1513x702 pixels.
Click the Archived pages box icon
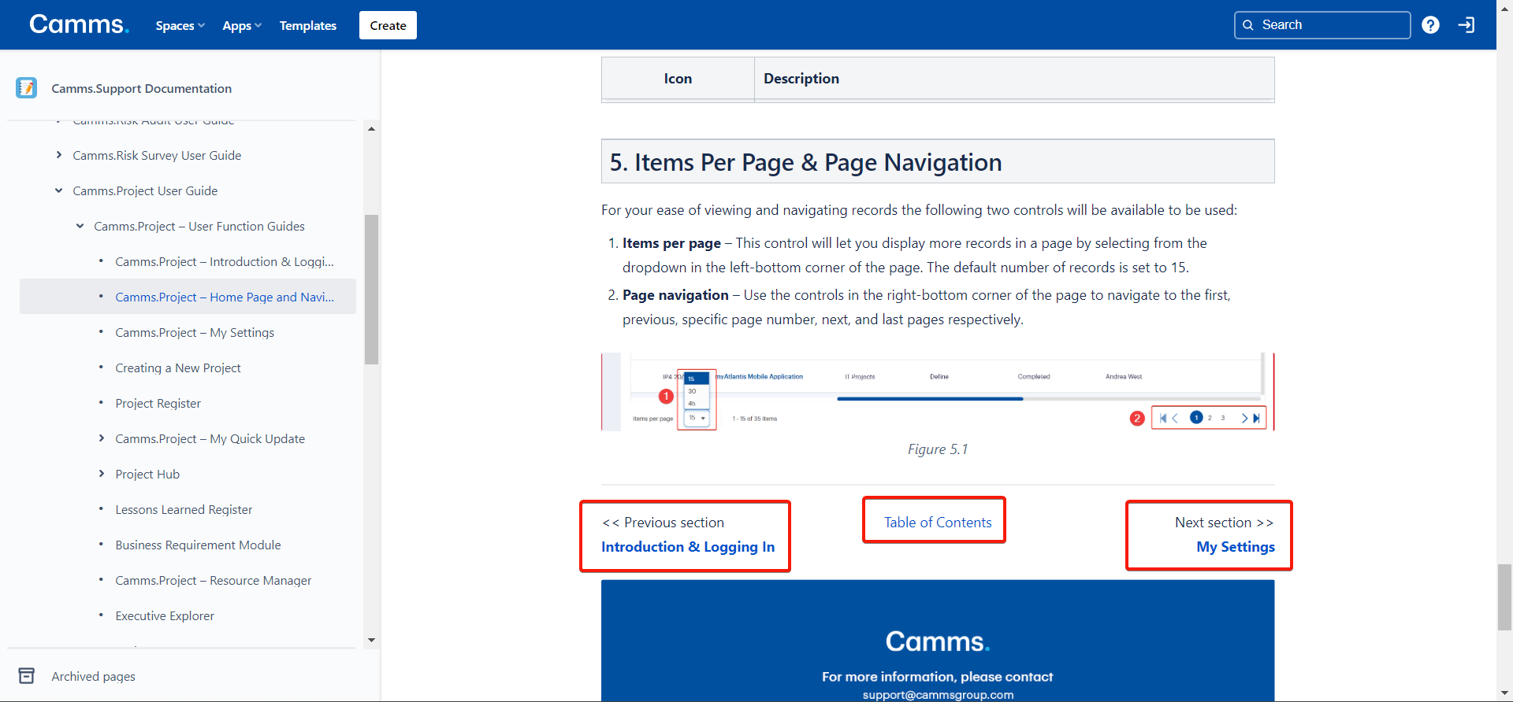tap(26, 675)
